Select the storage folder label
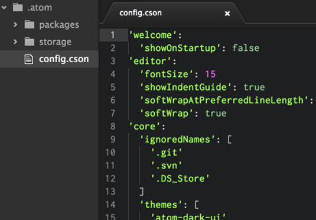This screenshot has height=220, width=316. click(55, 42)
